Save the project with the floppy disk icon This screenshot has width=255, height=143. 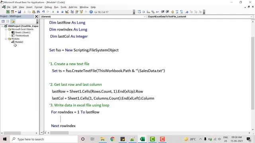(20, 12)
